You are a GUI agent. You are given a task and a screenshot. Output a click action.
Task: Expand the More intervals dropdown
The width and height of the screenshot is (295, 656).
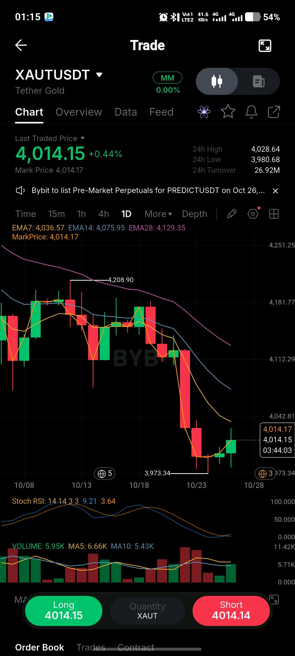[x=158, y=214]
